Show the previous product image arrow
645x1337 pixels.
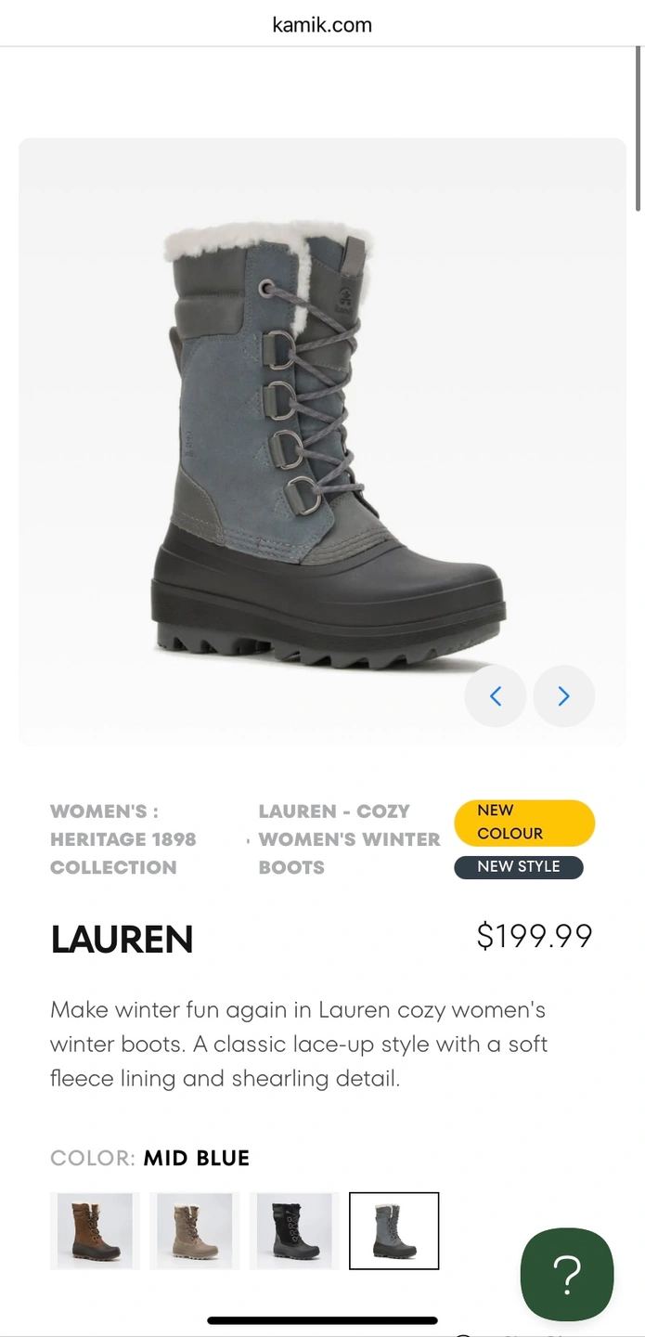[x=496, y=696]
